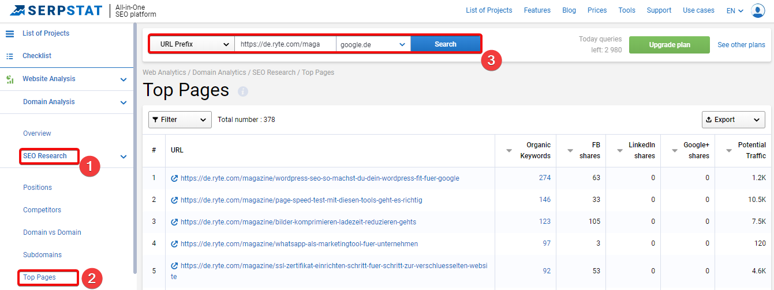Open Checklist in sidebar
Screen dimensions: 774x290
pos(37,56)
